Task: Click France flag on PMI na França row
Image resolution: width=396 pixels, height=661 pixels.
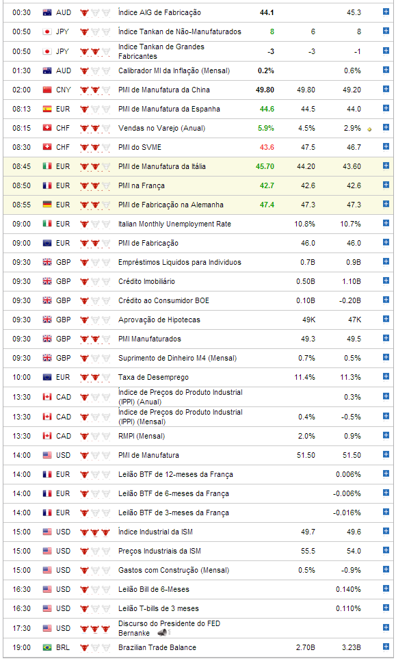Action: (47, 185)
